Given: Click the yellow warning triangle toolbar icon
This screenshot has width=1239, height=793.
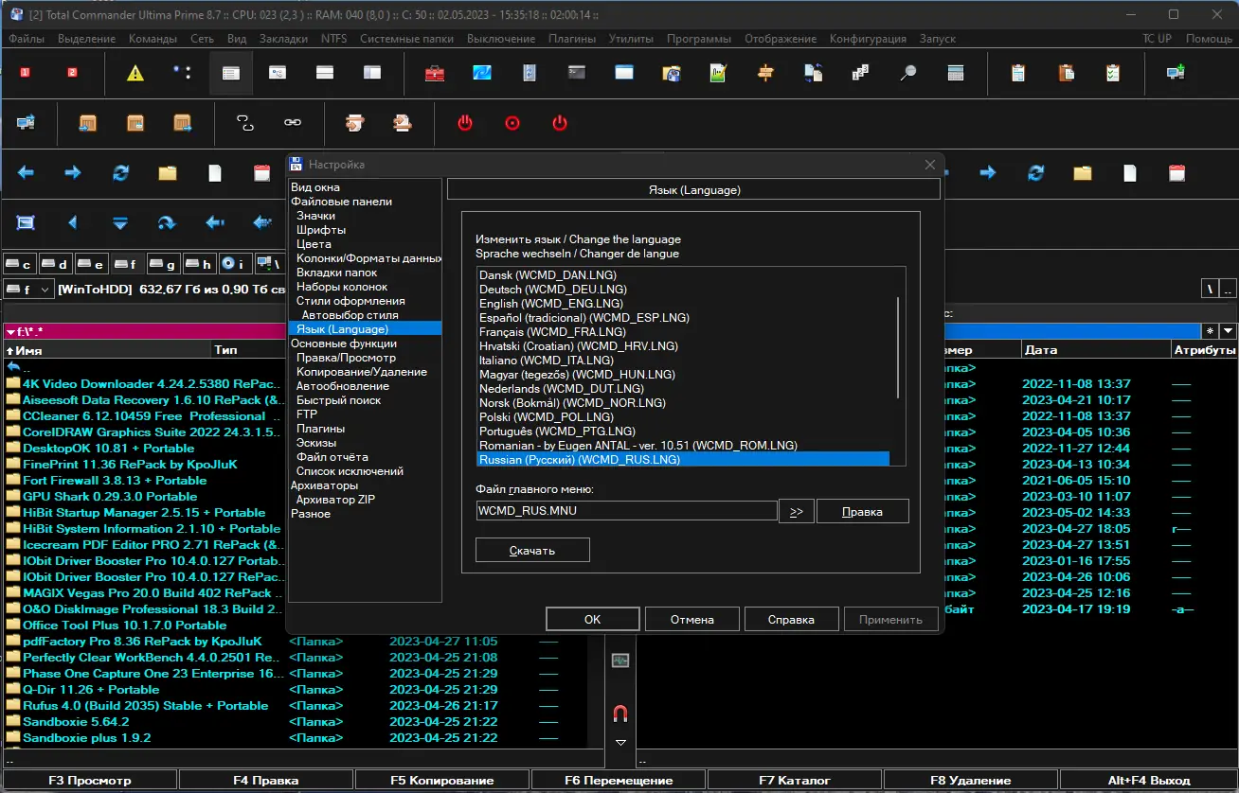Looking at the screenshot, I should tap(135, 73).
